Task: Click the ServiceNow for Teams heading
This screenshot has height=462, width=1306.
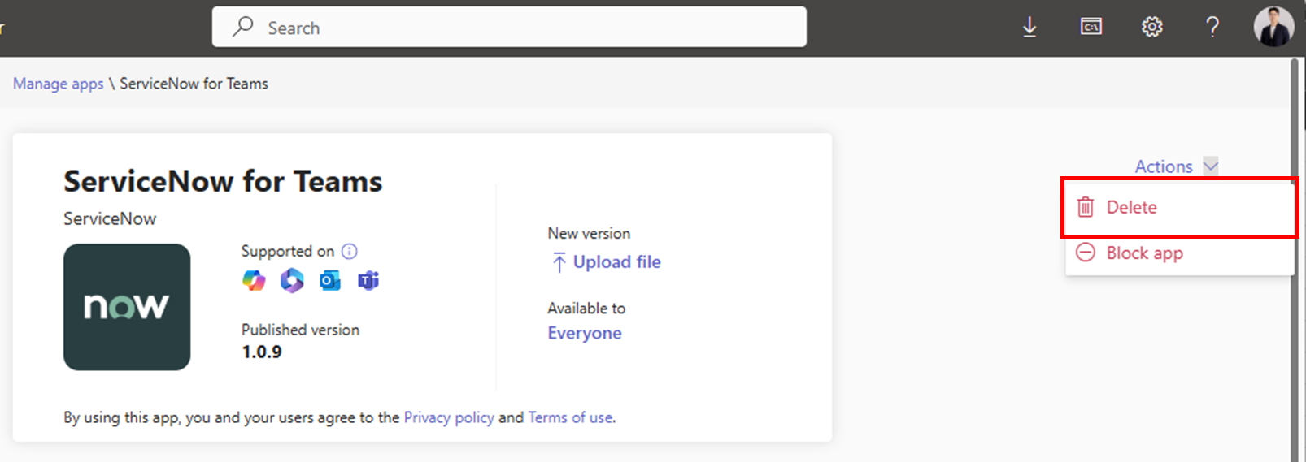Action: [x=223, y=181]
